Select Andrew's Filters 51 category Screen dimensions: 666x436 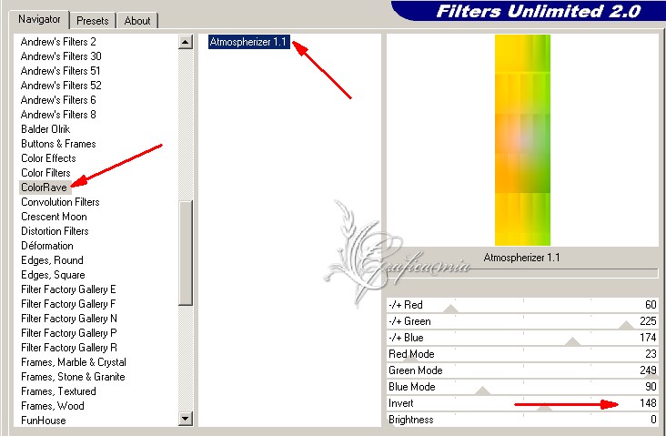point(60,70)
